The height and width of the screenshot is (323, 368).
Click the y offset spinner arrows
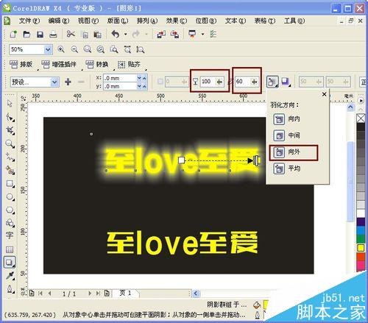pos(142,86)
